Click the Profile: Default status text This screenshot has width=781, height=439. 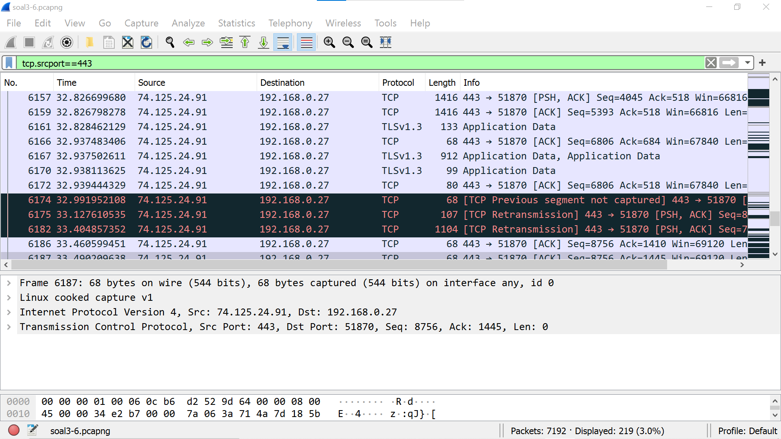747,431
